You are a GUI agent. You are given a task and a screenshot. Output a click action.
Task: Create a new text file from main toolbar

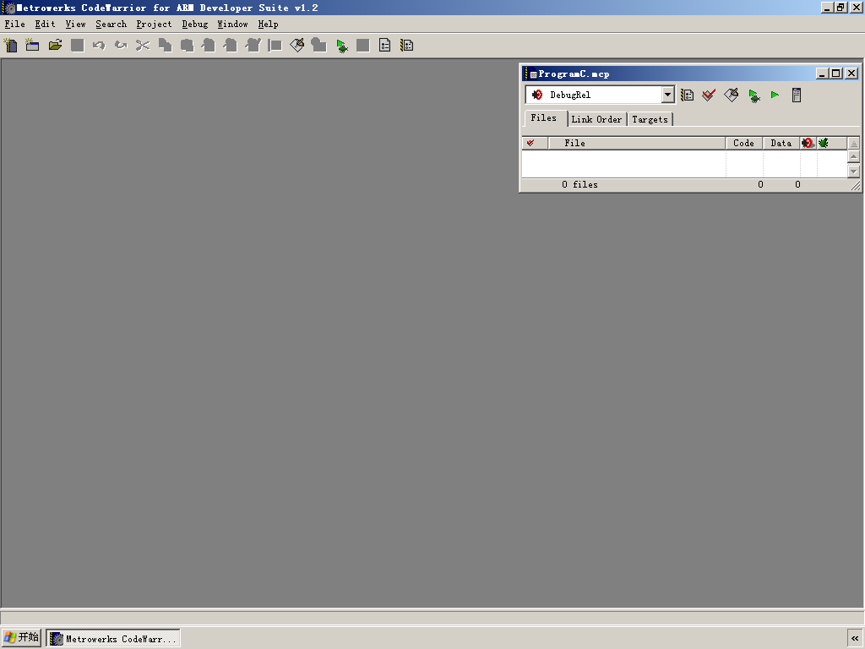[x=10, y=46]
